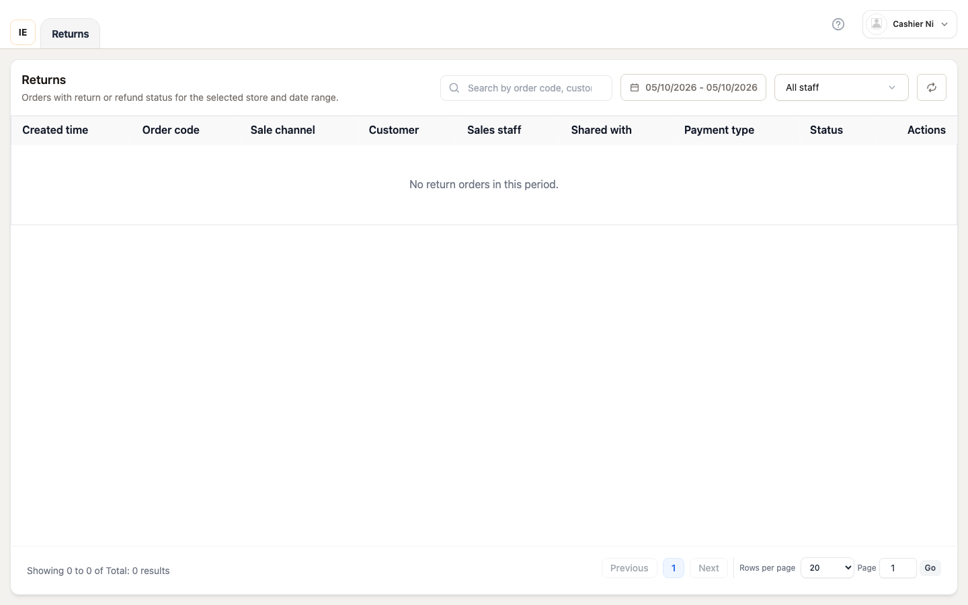This screenshot has height=605, width=968.
Task: Click the Page number input box
Action: pyautogui.click(x=897, y=568)
